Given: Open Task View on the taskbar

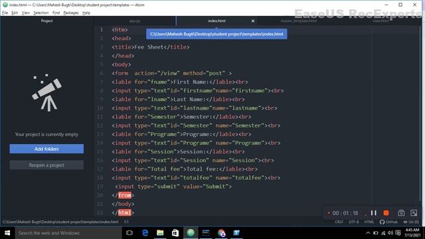Looking at the screenshot, I should 129,233.
